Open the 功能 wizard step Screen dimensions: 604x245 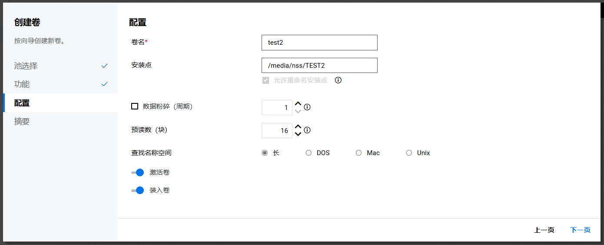coord(22,84)
